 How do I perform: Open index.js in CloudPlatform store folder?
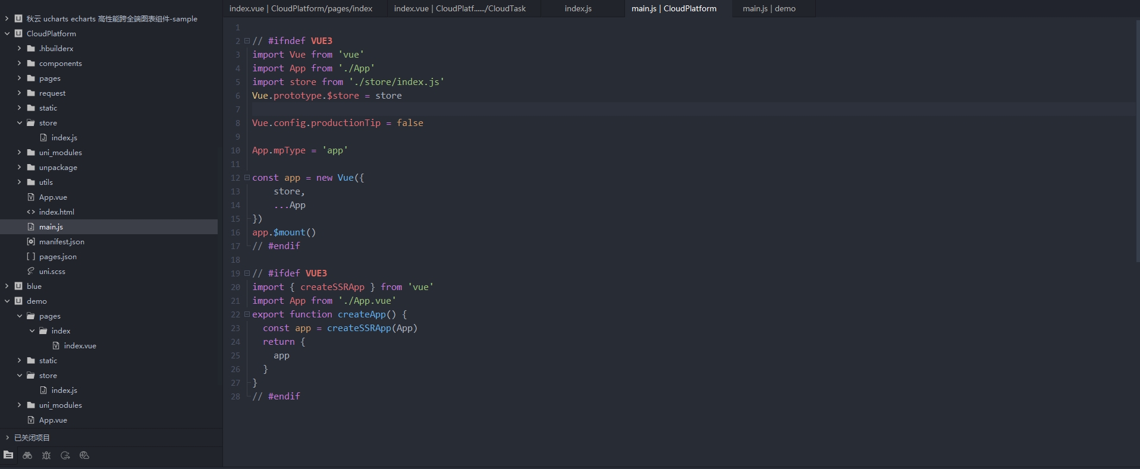tap(64, 137)
